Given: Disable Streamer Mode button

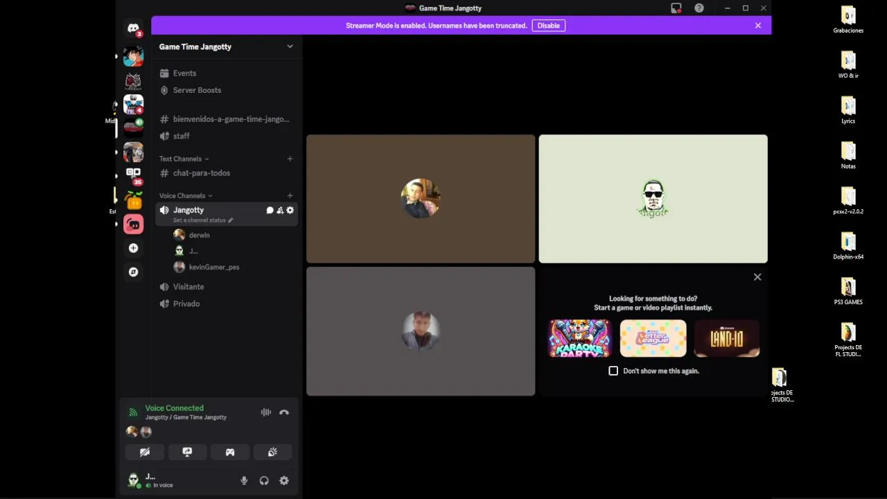Looking at the screenshot, I should point(549,26).
